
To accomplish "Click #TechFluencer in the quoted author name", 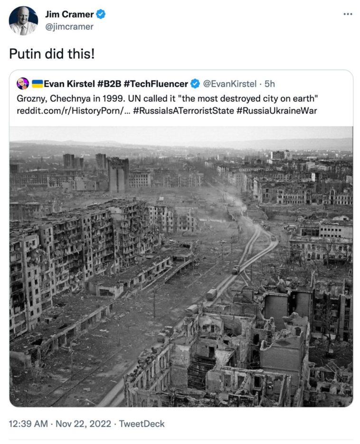I will (x=155, y=84).
